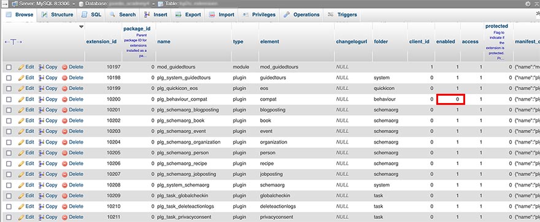Toggle full texts arrows icon
Viewport: 540px width, 222px height.
tap(13, 42)
